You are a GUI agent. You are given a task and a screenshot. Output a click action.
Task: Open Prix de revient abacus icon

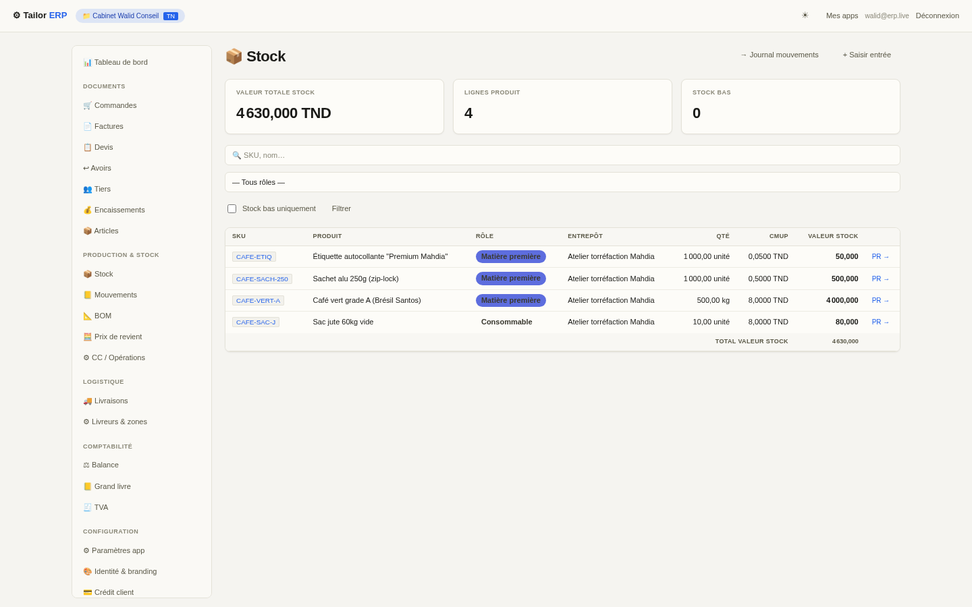(87, 337)
